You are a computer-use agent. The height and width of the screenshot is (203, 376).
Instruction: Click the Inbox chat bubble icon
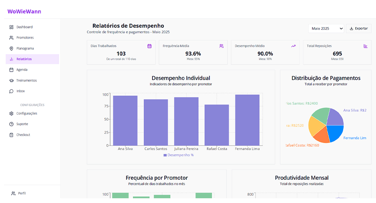coord(11,91)
